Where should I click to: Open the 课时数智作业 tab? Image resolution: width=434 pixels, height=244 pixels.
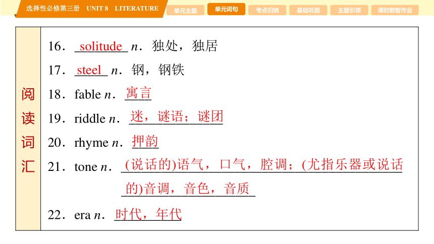pyautogui.click(x=395, y=11)
